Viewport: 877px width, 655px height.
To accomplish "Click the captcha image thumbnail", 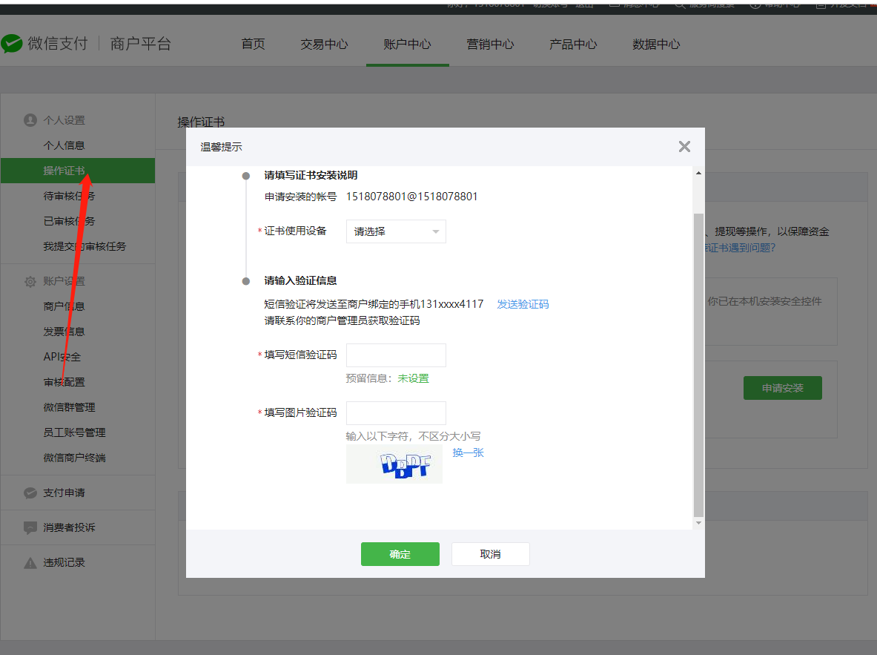I will pyautogui.click(x=394, y=464).
